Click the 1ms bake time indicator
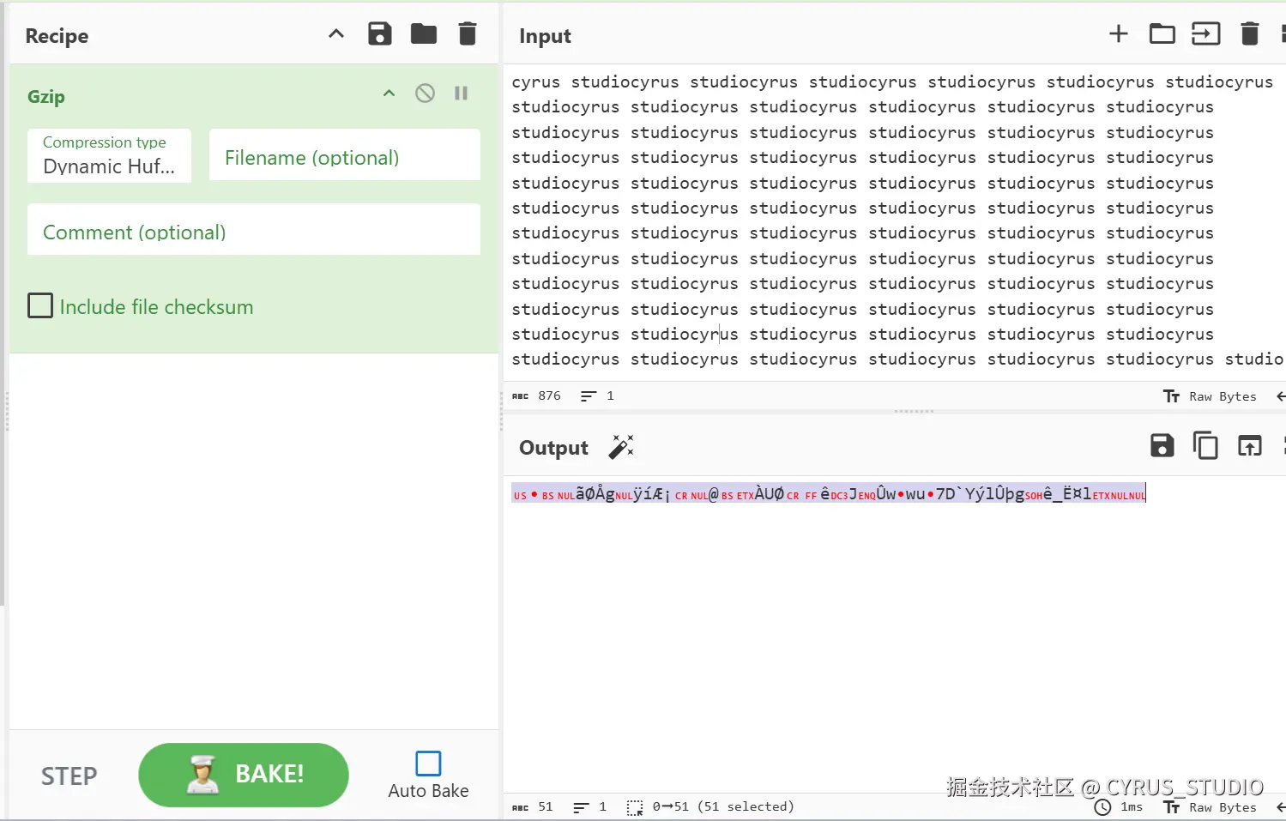 click(x=1119, y=807)
